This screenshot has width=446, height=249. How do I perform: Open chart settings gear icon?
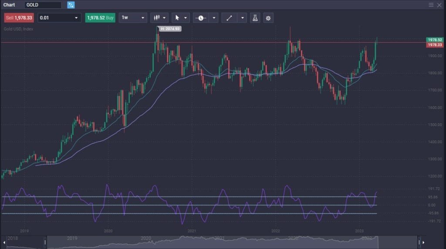pyautogui.click(x=268, y=18)
